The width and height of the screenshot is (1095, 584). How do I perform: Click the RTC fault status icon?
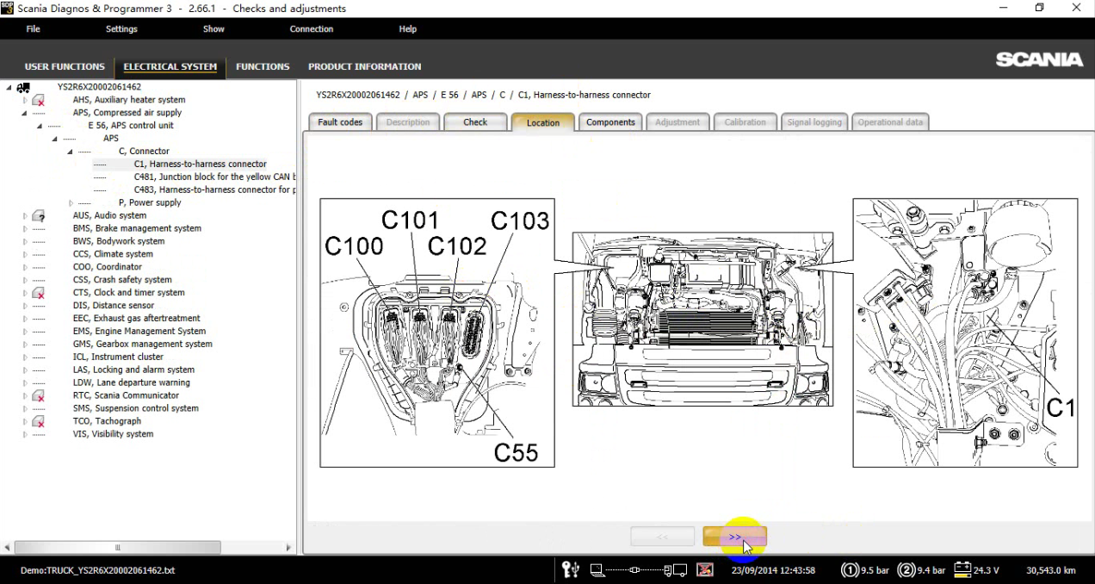(39, 395)
